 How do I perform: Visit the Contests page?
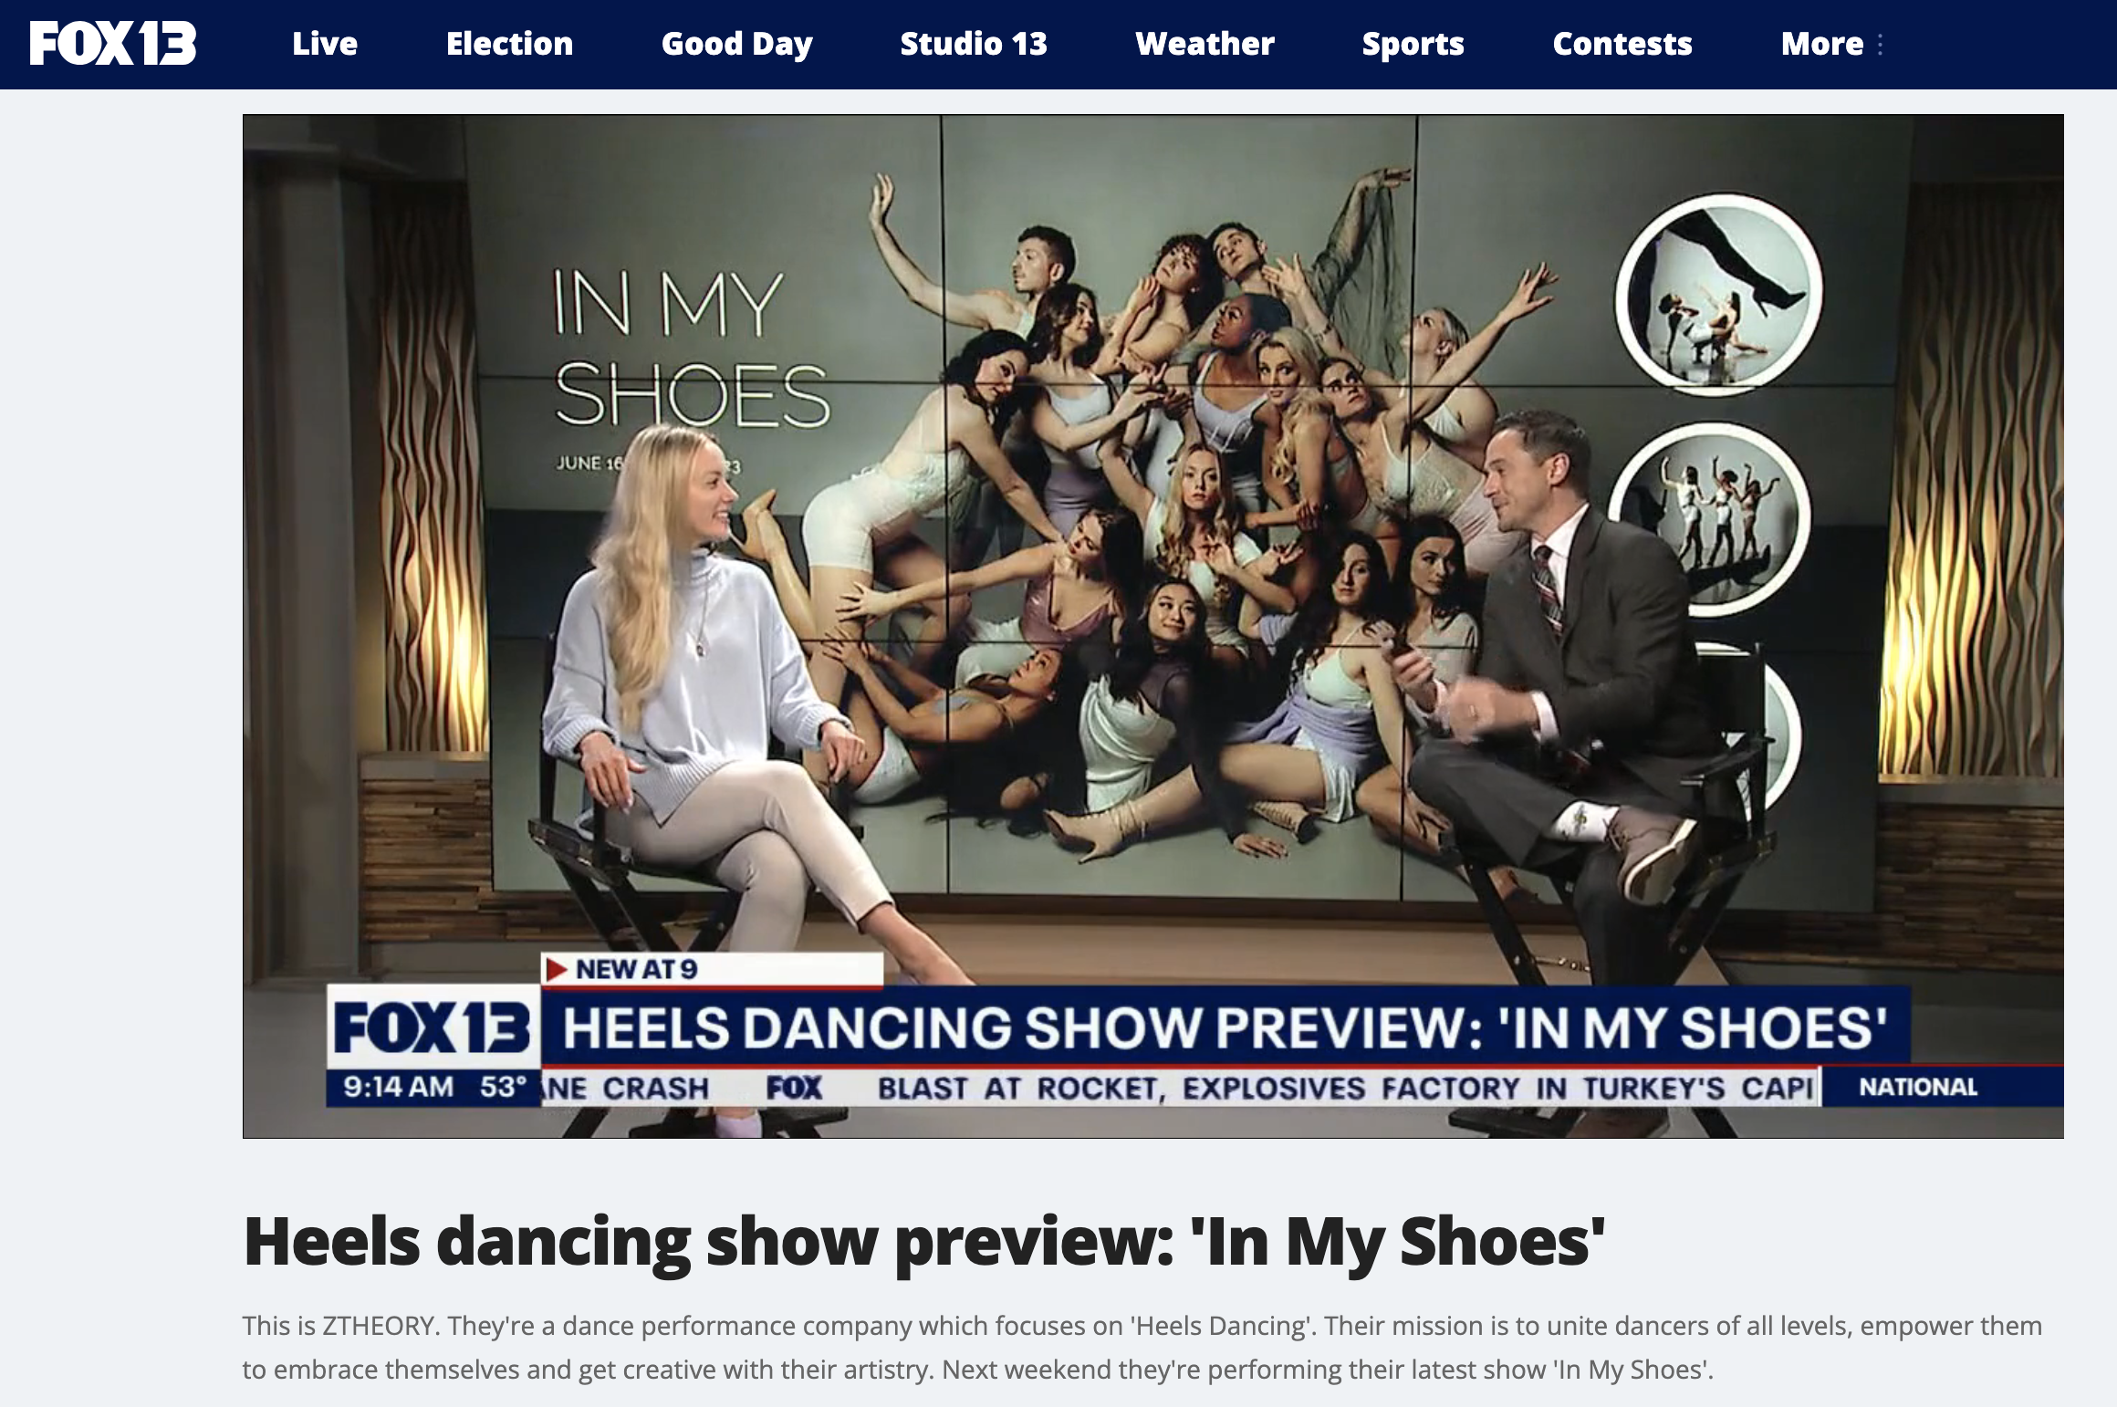pyautogui.click(x=1622, y=44)
